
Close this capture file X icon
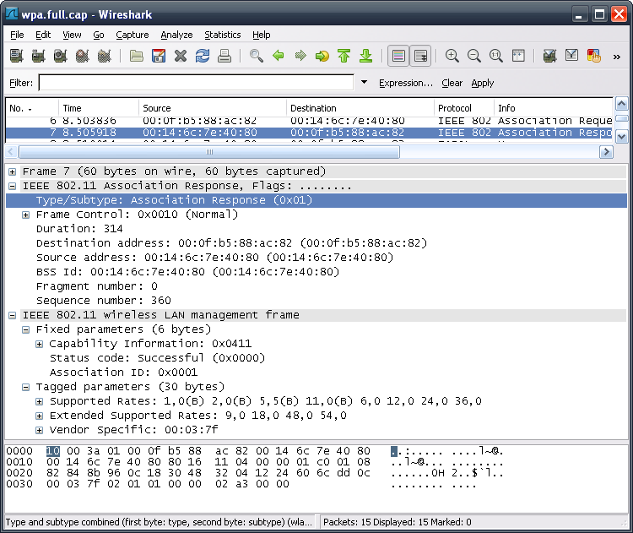tap(181, 56)
